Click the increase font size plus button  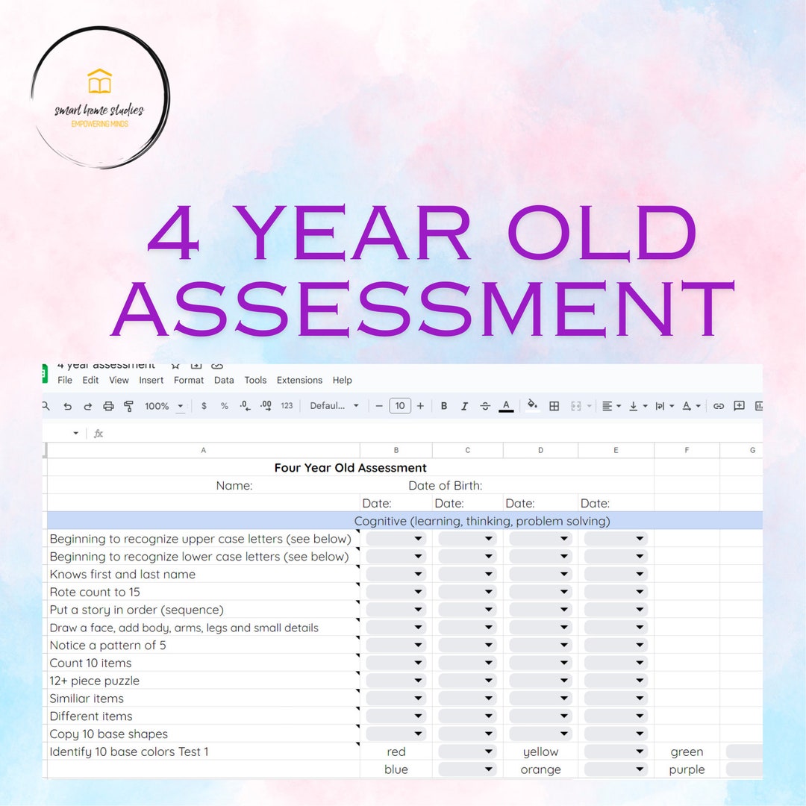pos(420,405)
